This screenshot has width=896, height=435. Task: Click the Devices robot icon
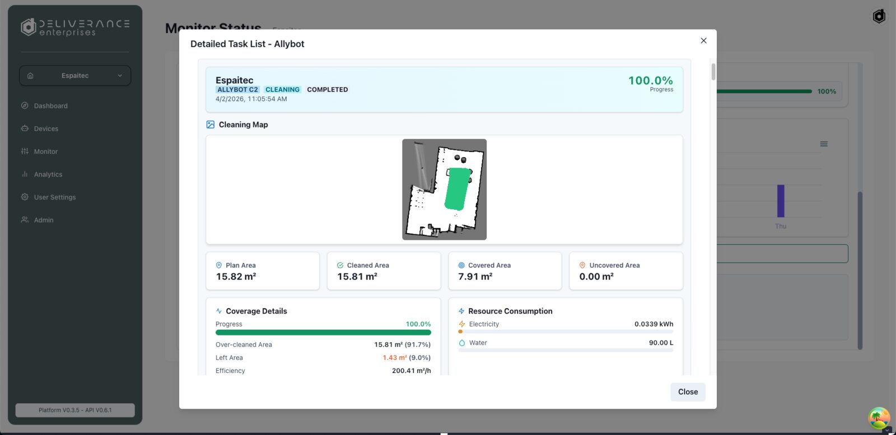(25, 129)
